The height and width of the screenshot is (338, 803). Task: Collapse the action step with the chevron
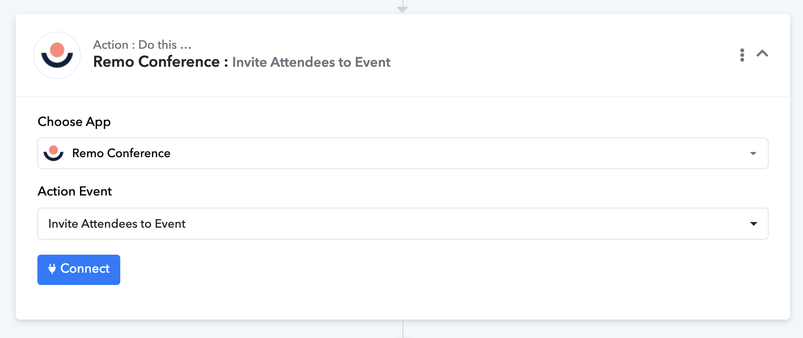(762, 53)
